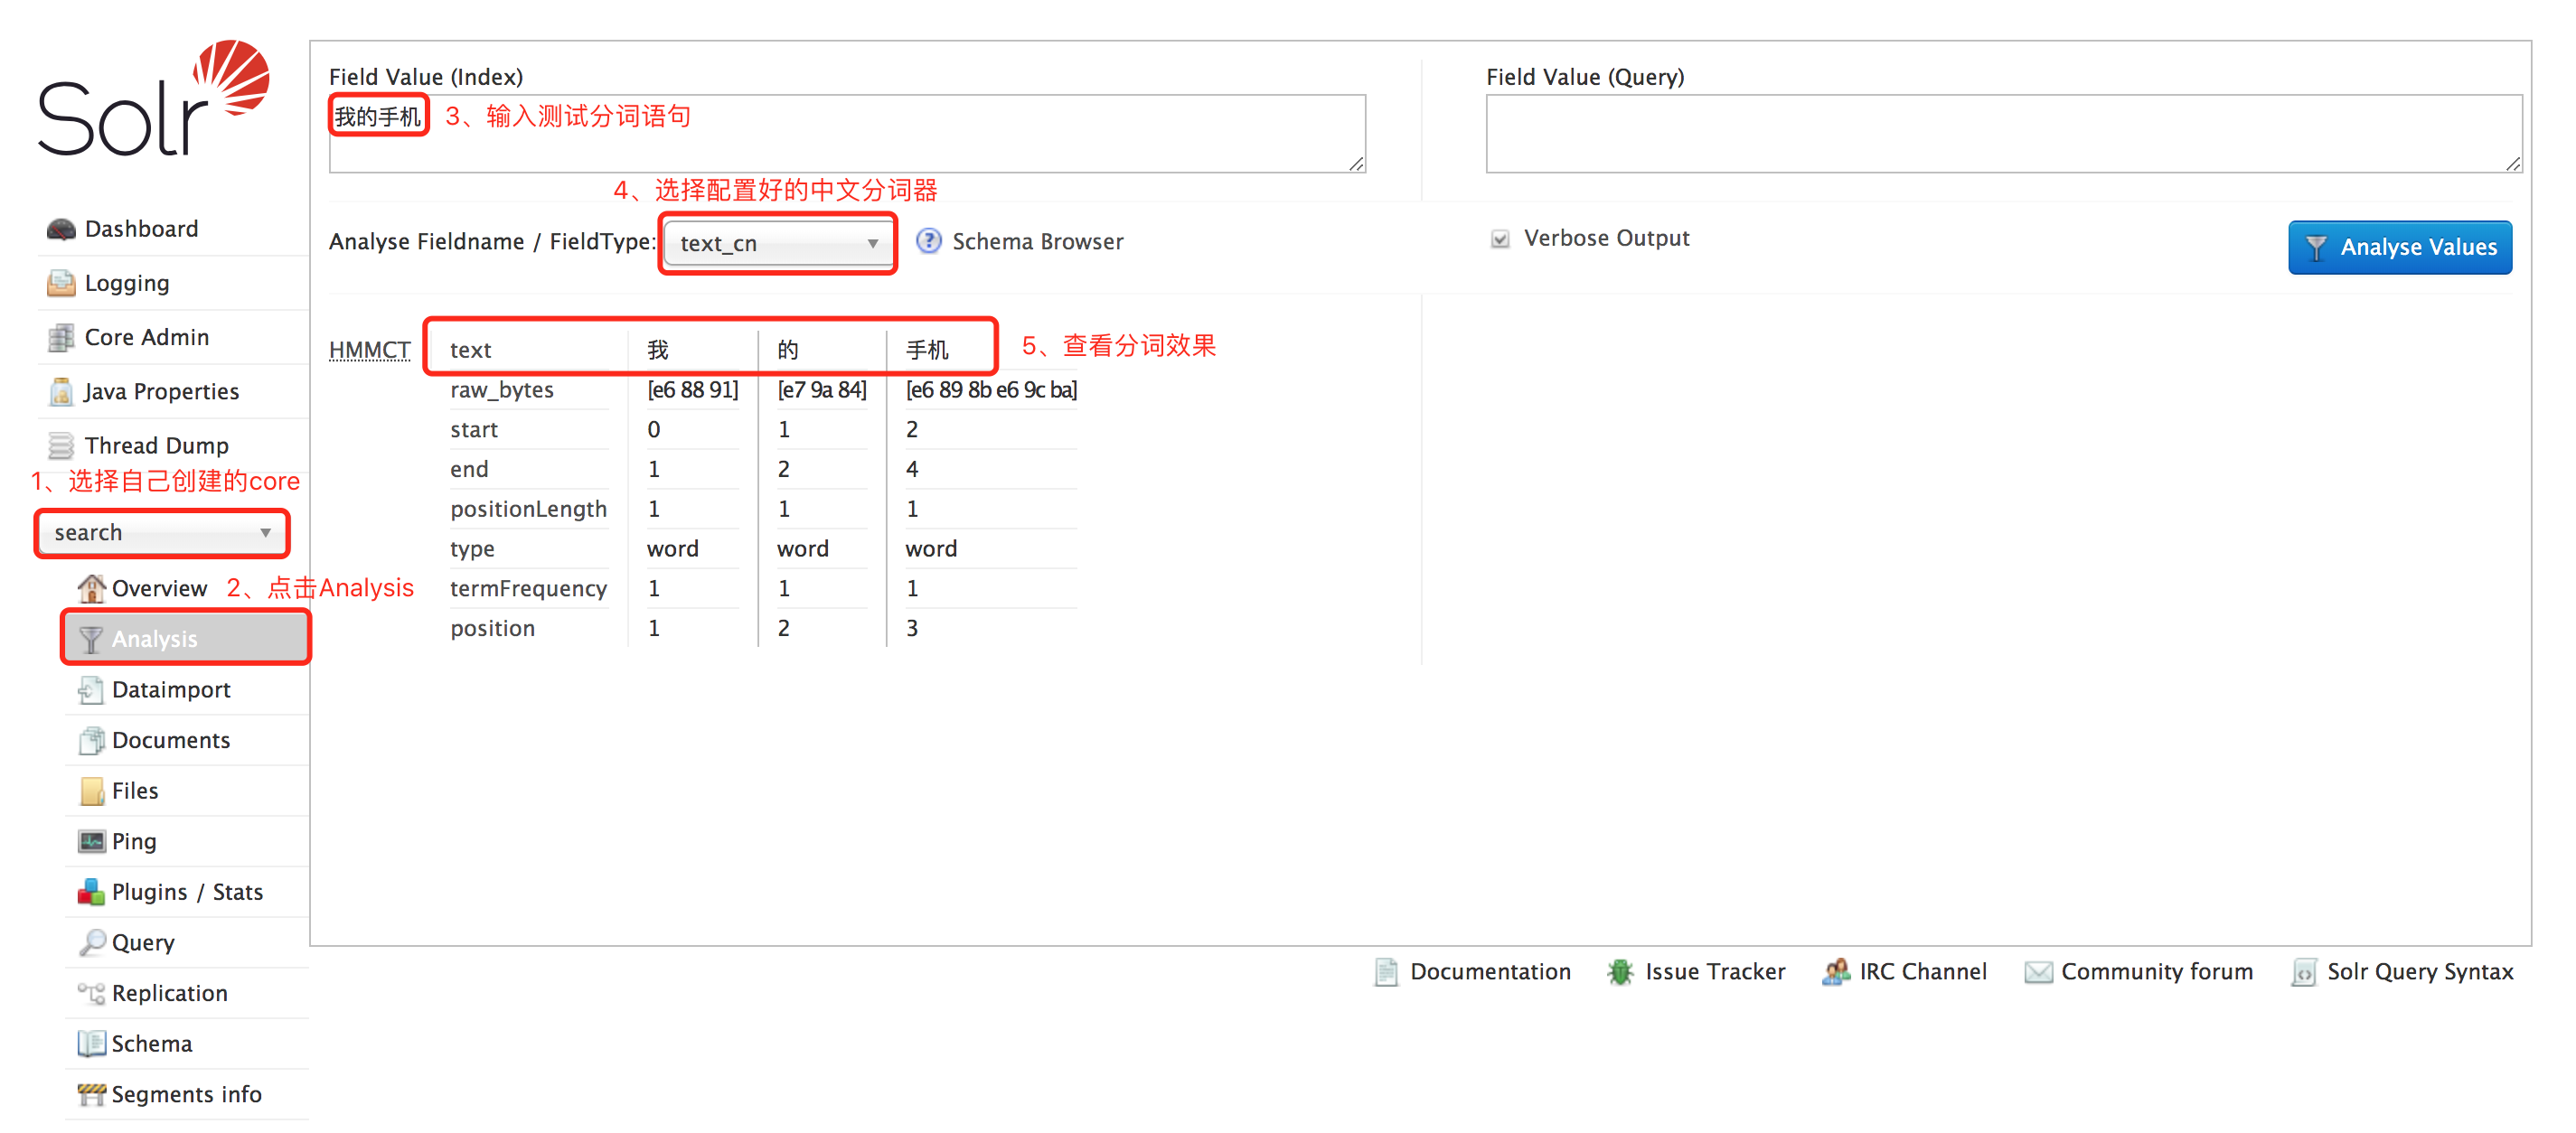Click the Overview house icon

[92, 588]
